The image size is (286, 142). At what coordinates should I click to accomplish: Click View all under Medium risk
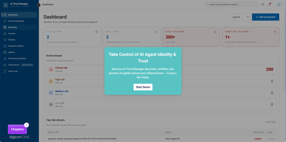[59, 94]
